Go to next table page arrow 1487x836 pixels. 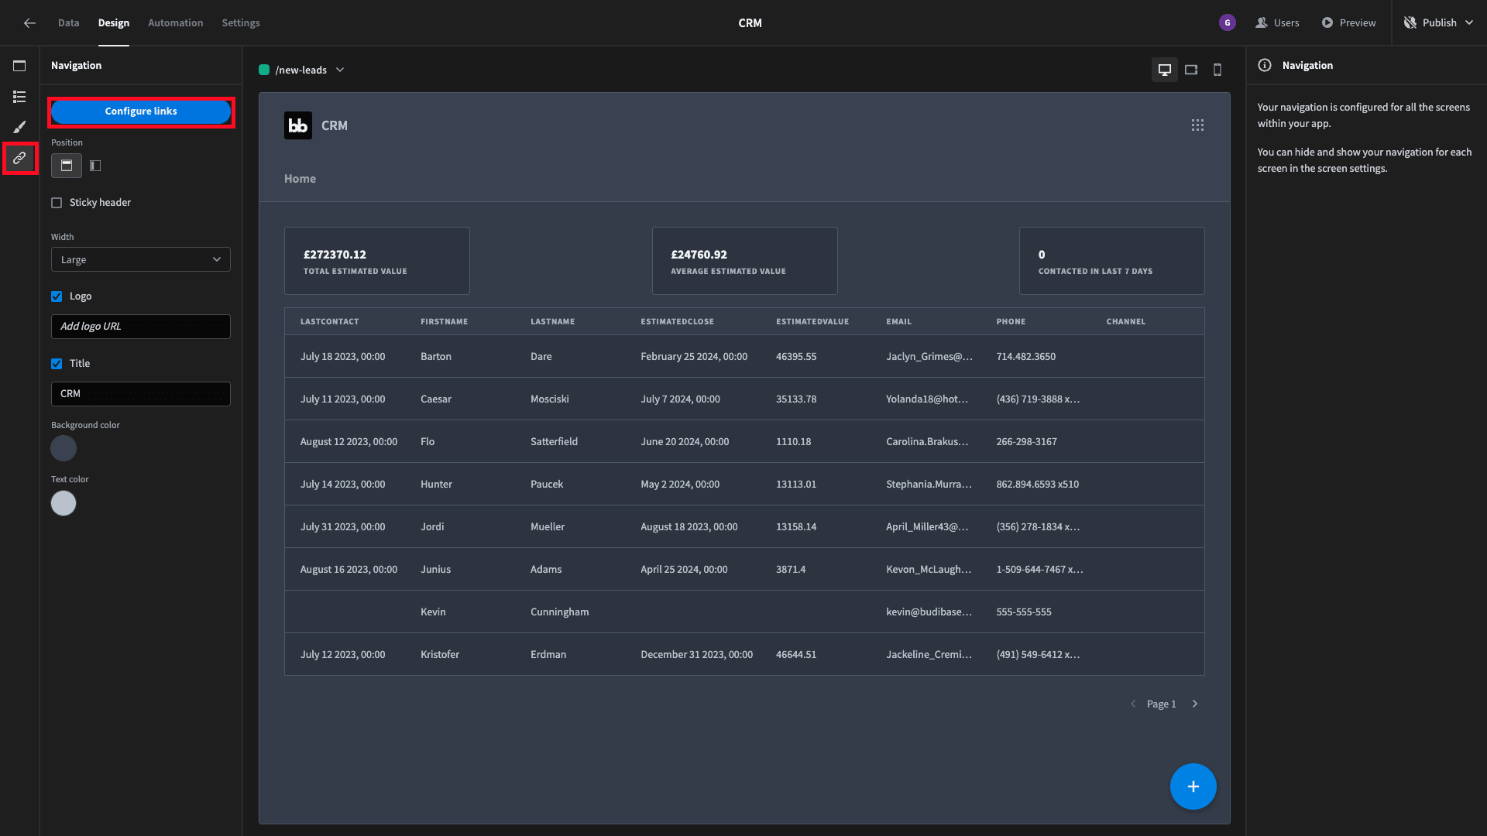coord(1195,704)
